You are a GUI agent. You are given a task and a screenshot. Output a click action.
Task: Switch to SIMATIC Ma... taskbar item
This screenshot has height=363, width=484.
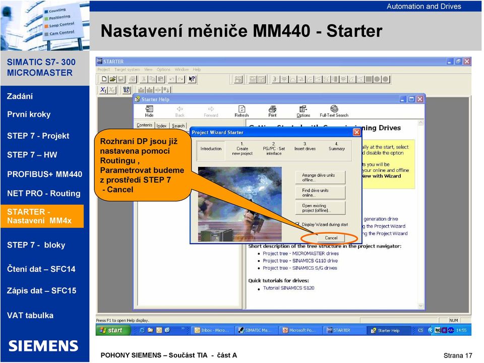click(x=256, y=330)
